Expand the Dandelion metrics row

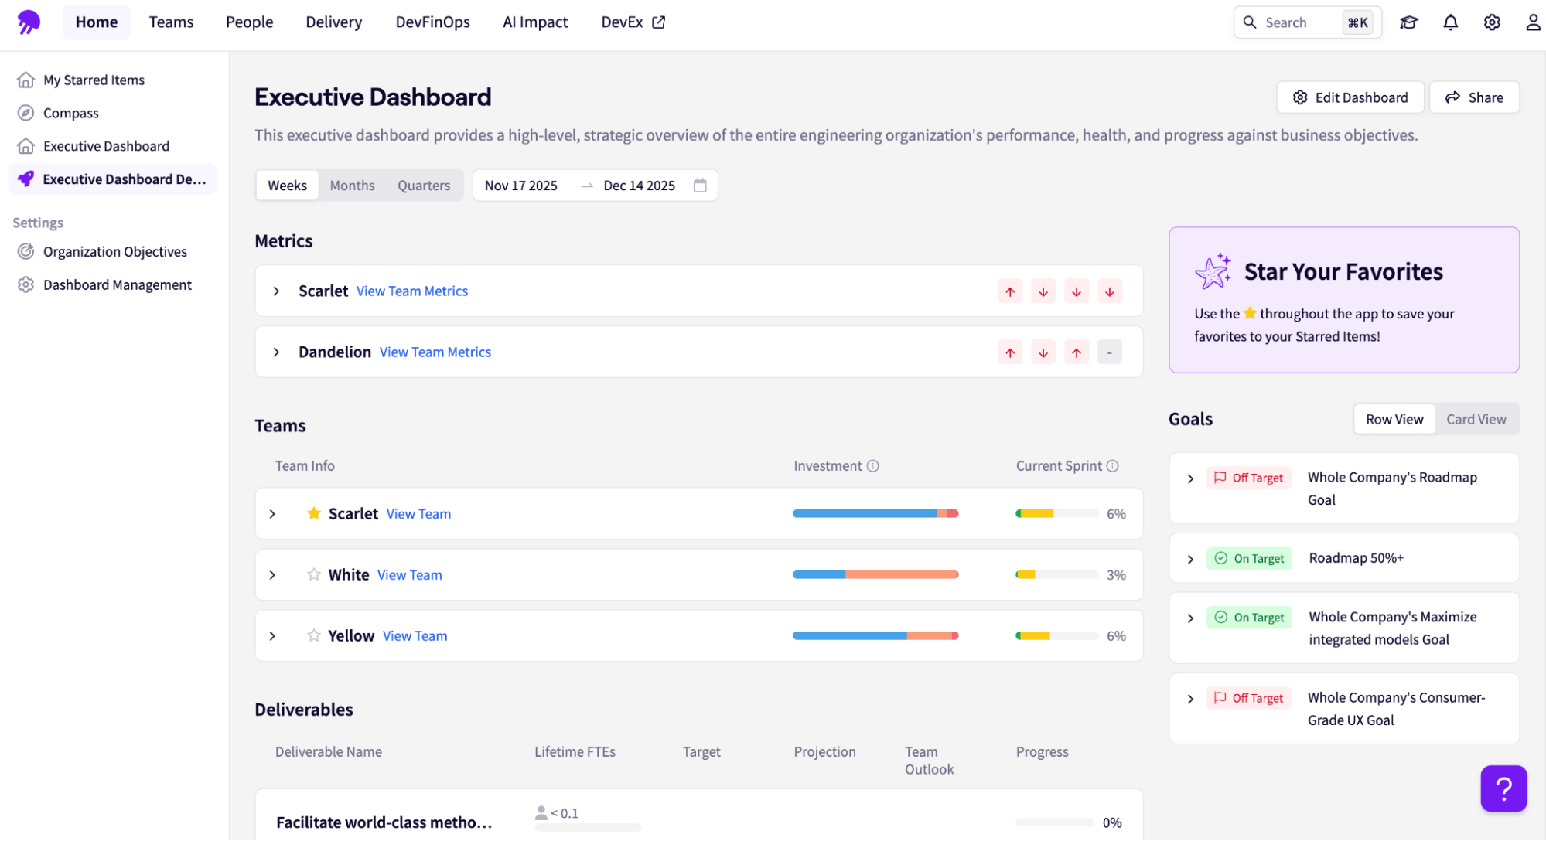275,352
